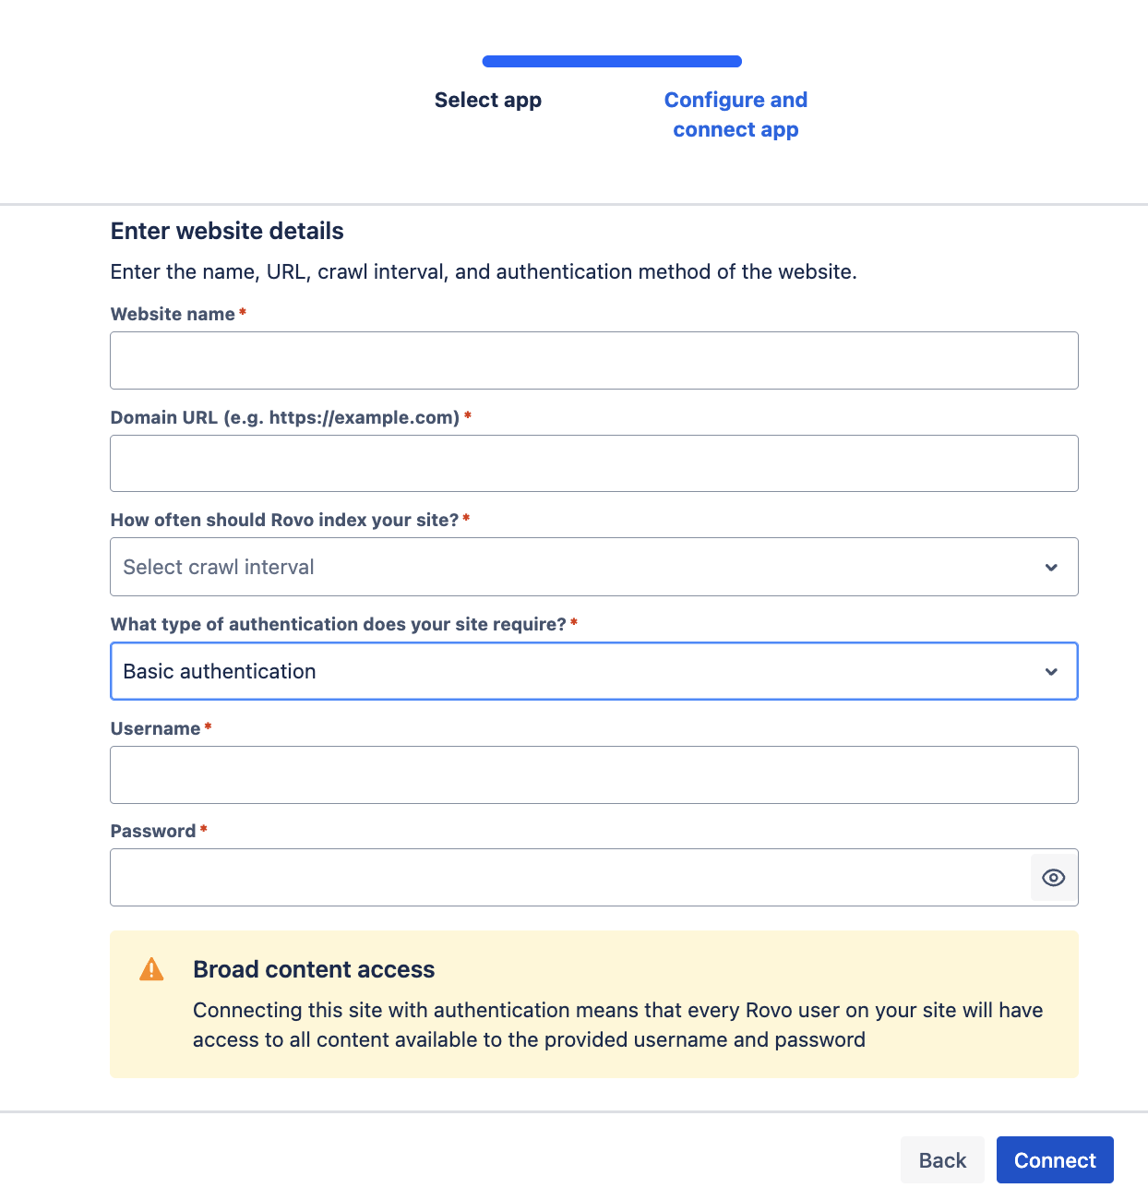Click the crawl interval chevron arrow

point(1051,568)
